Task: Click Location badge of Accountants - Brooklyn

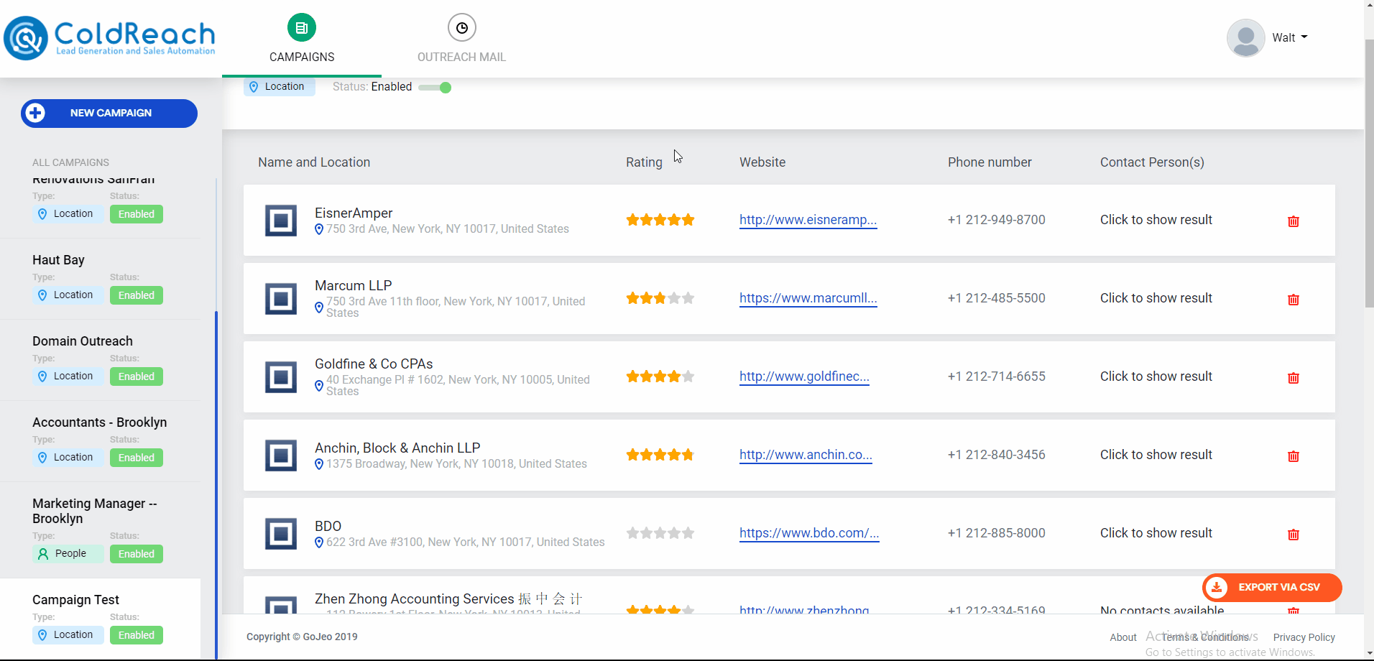Action: [68, 458]
